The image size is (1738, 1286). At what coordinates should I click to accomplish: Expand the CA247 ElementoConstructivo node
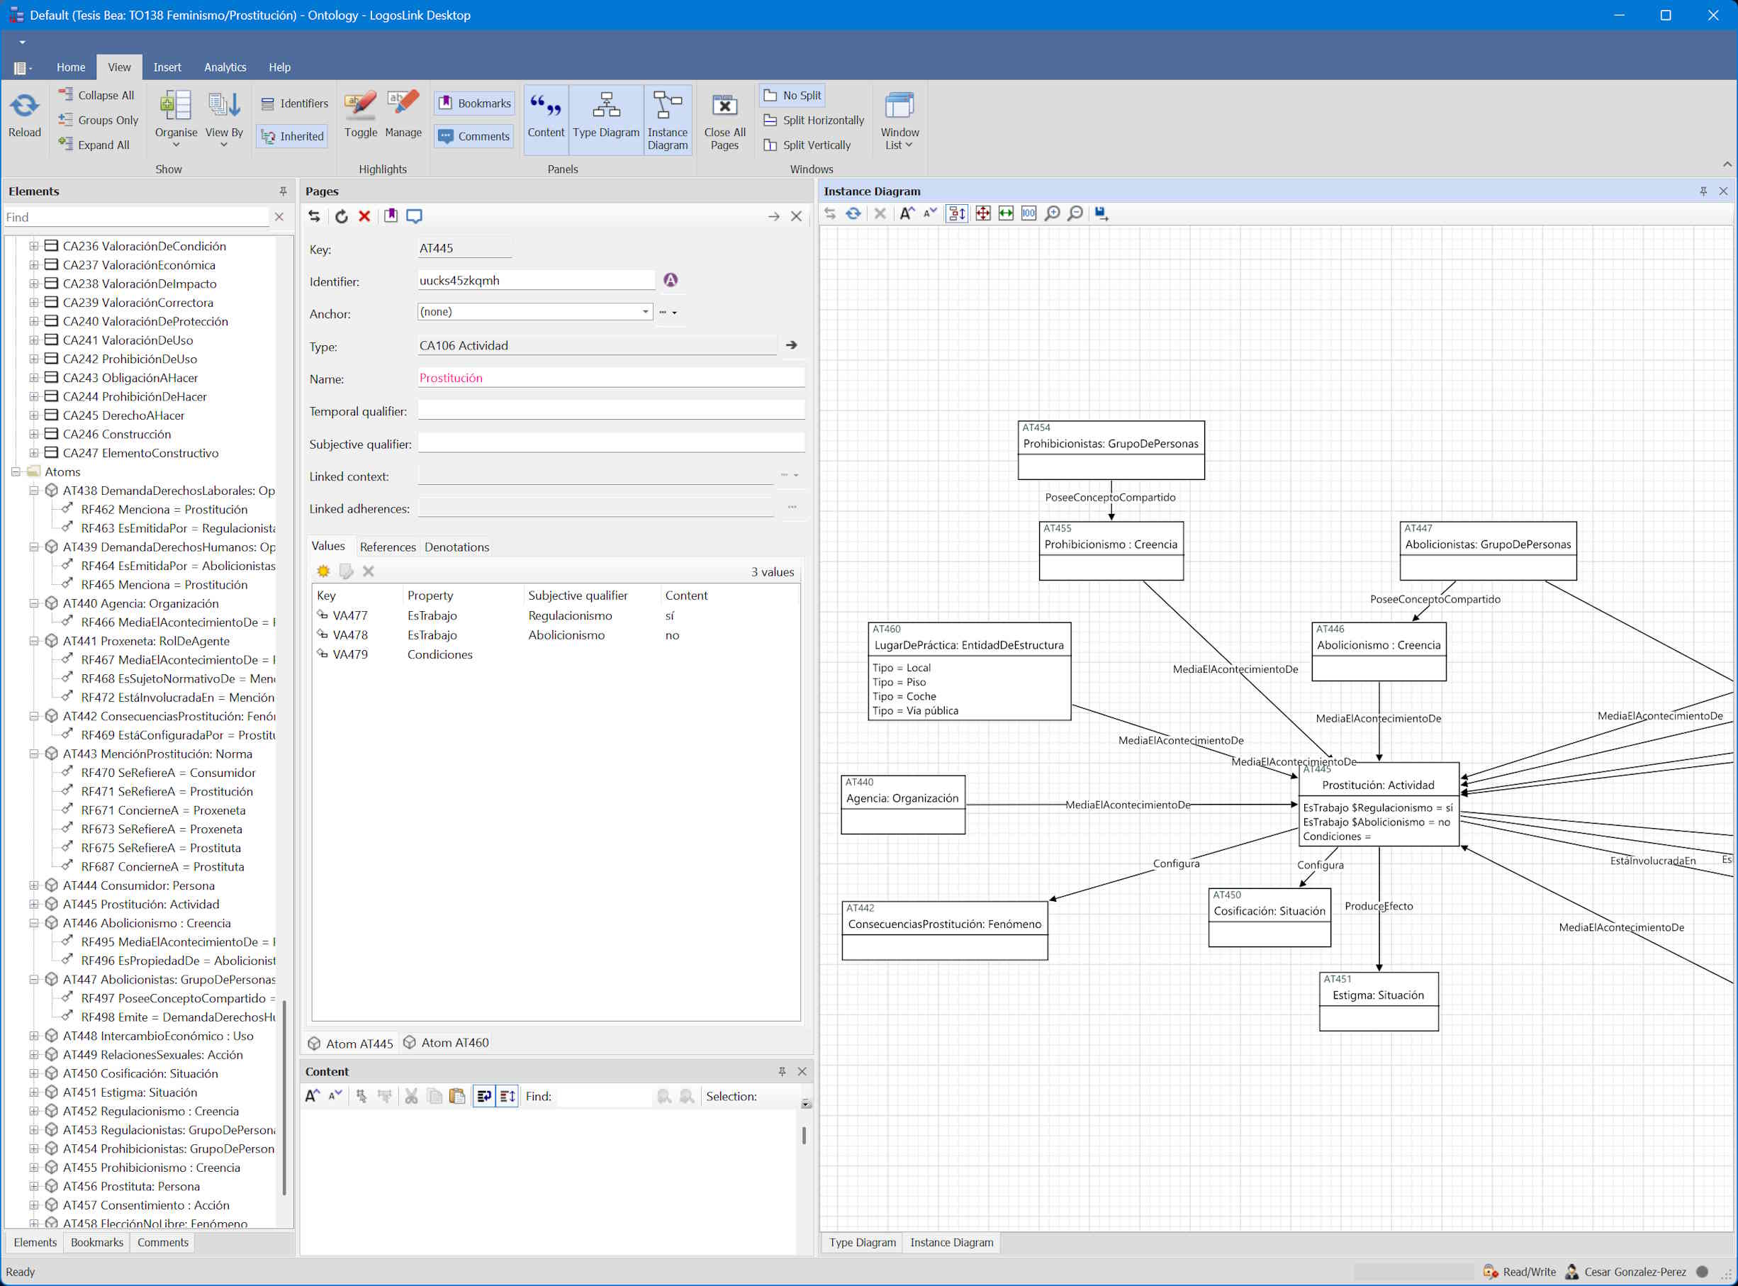click(33, 453)
